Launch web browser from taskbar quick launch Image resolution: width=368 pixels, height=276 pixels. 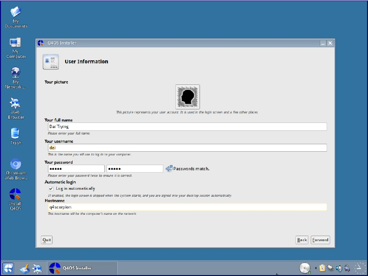coord(38,269)
